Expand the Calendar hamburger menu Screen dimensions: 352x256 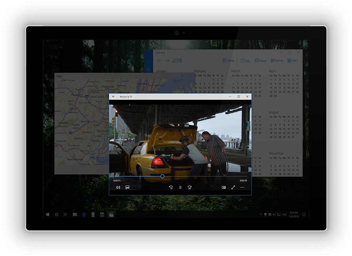pos(149,61)
